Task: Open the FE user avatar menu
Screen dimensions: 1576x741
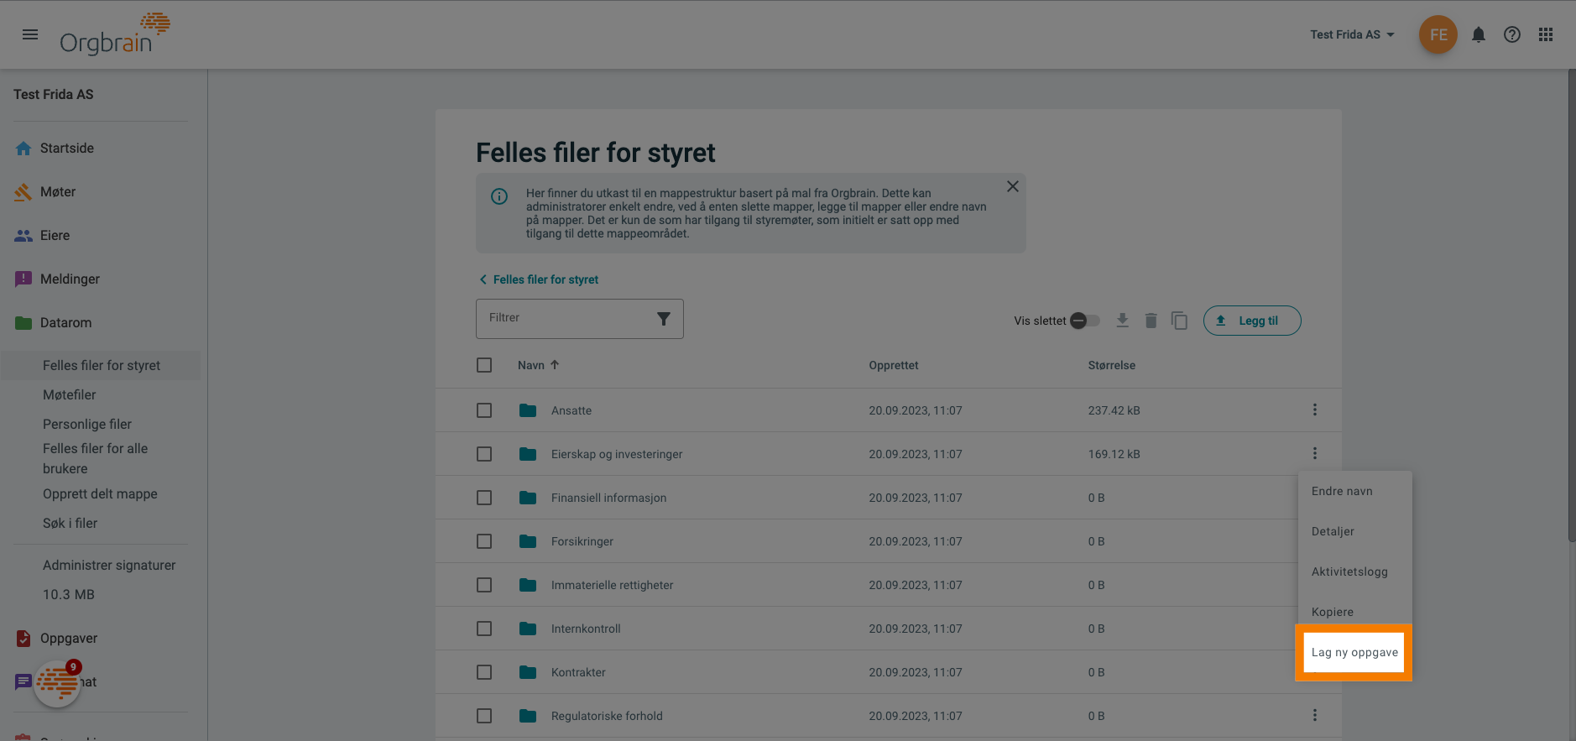Action: tap(1438, 34)
